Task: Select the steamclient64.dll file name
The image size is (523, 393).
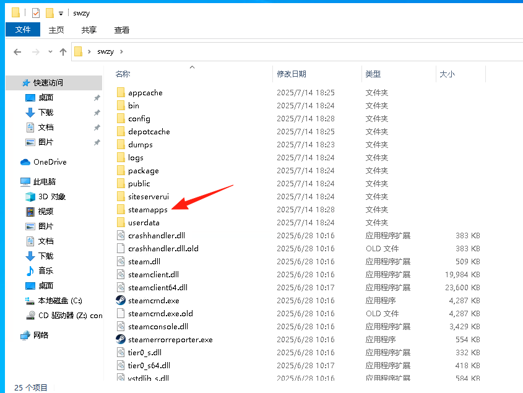Action: tap(158, 288)
